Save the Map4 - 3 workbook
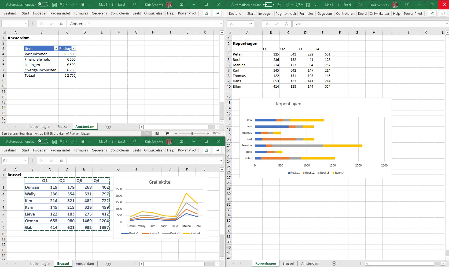 54,5
